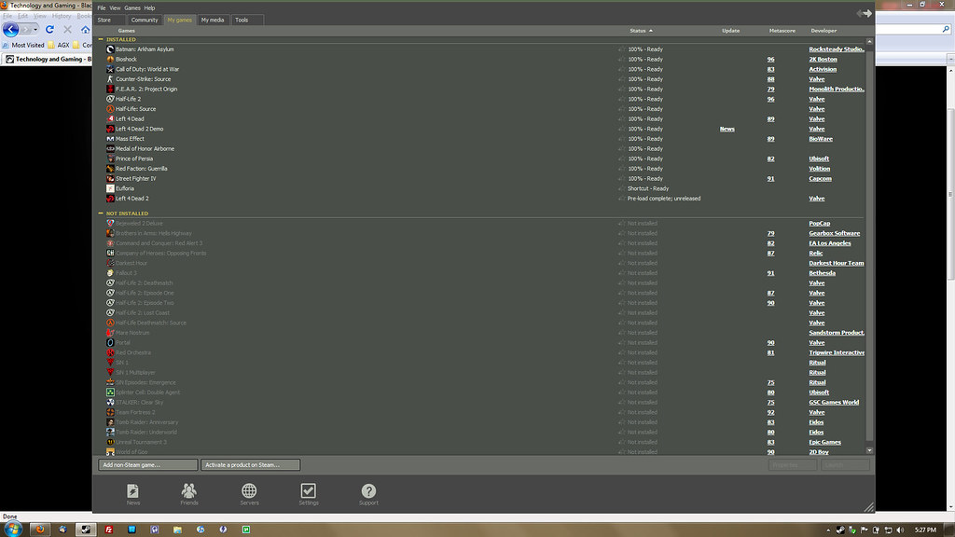Click the Half-Life 2 game icon
This screenshot has width=955, height=537.
[110, 99]
